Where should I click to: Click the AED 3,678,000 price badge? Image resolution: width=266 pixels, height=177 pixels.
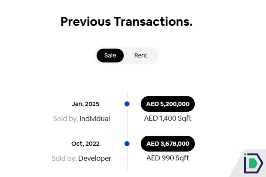[x=168, y=143]
